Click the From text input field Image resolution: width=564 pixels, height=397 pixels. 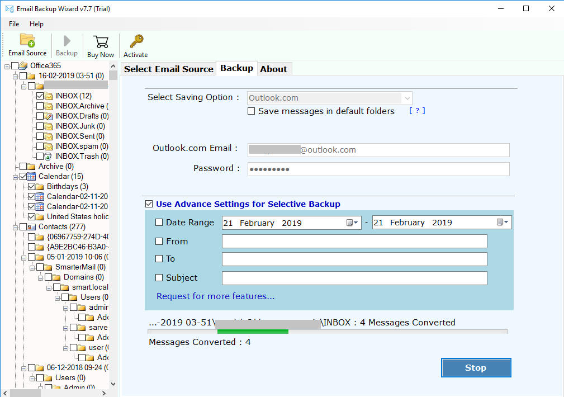click(354, 241)
